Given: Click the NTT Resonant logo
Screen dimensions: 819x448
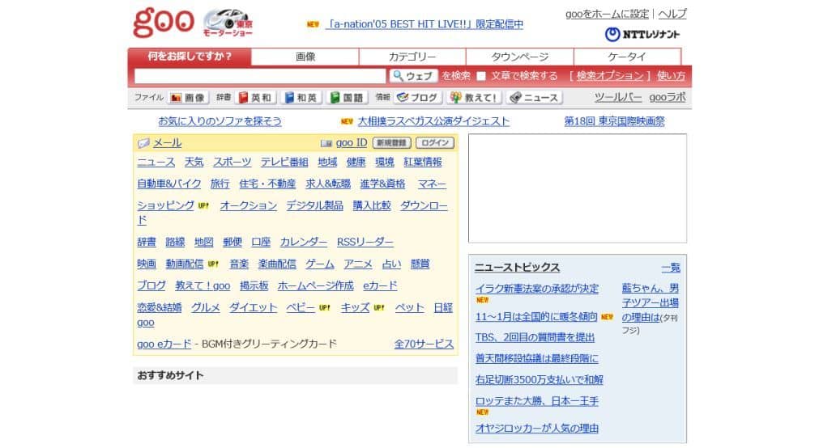Looking at the screenshot, I should click(642, 35).
